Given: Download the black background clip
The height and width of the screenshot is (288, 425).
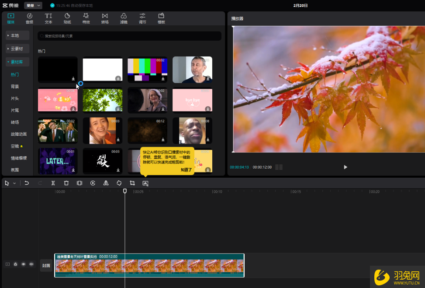Looking at the screenshot, I should [73, 78].
